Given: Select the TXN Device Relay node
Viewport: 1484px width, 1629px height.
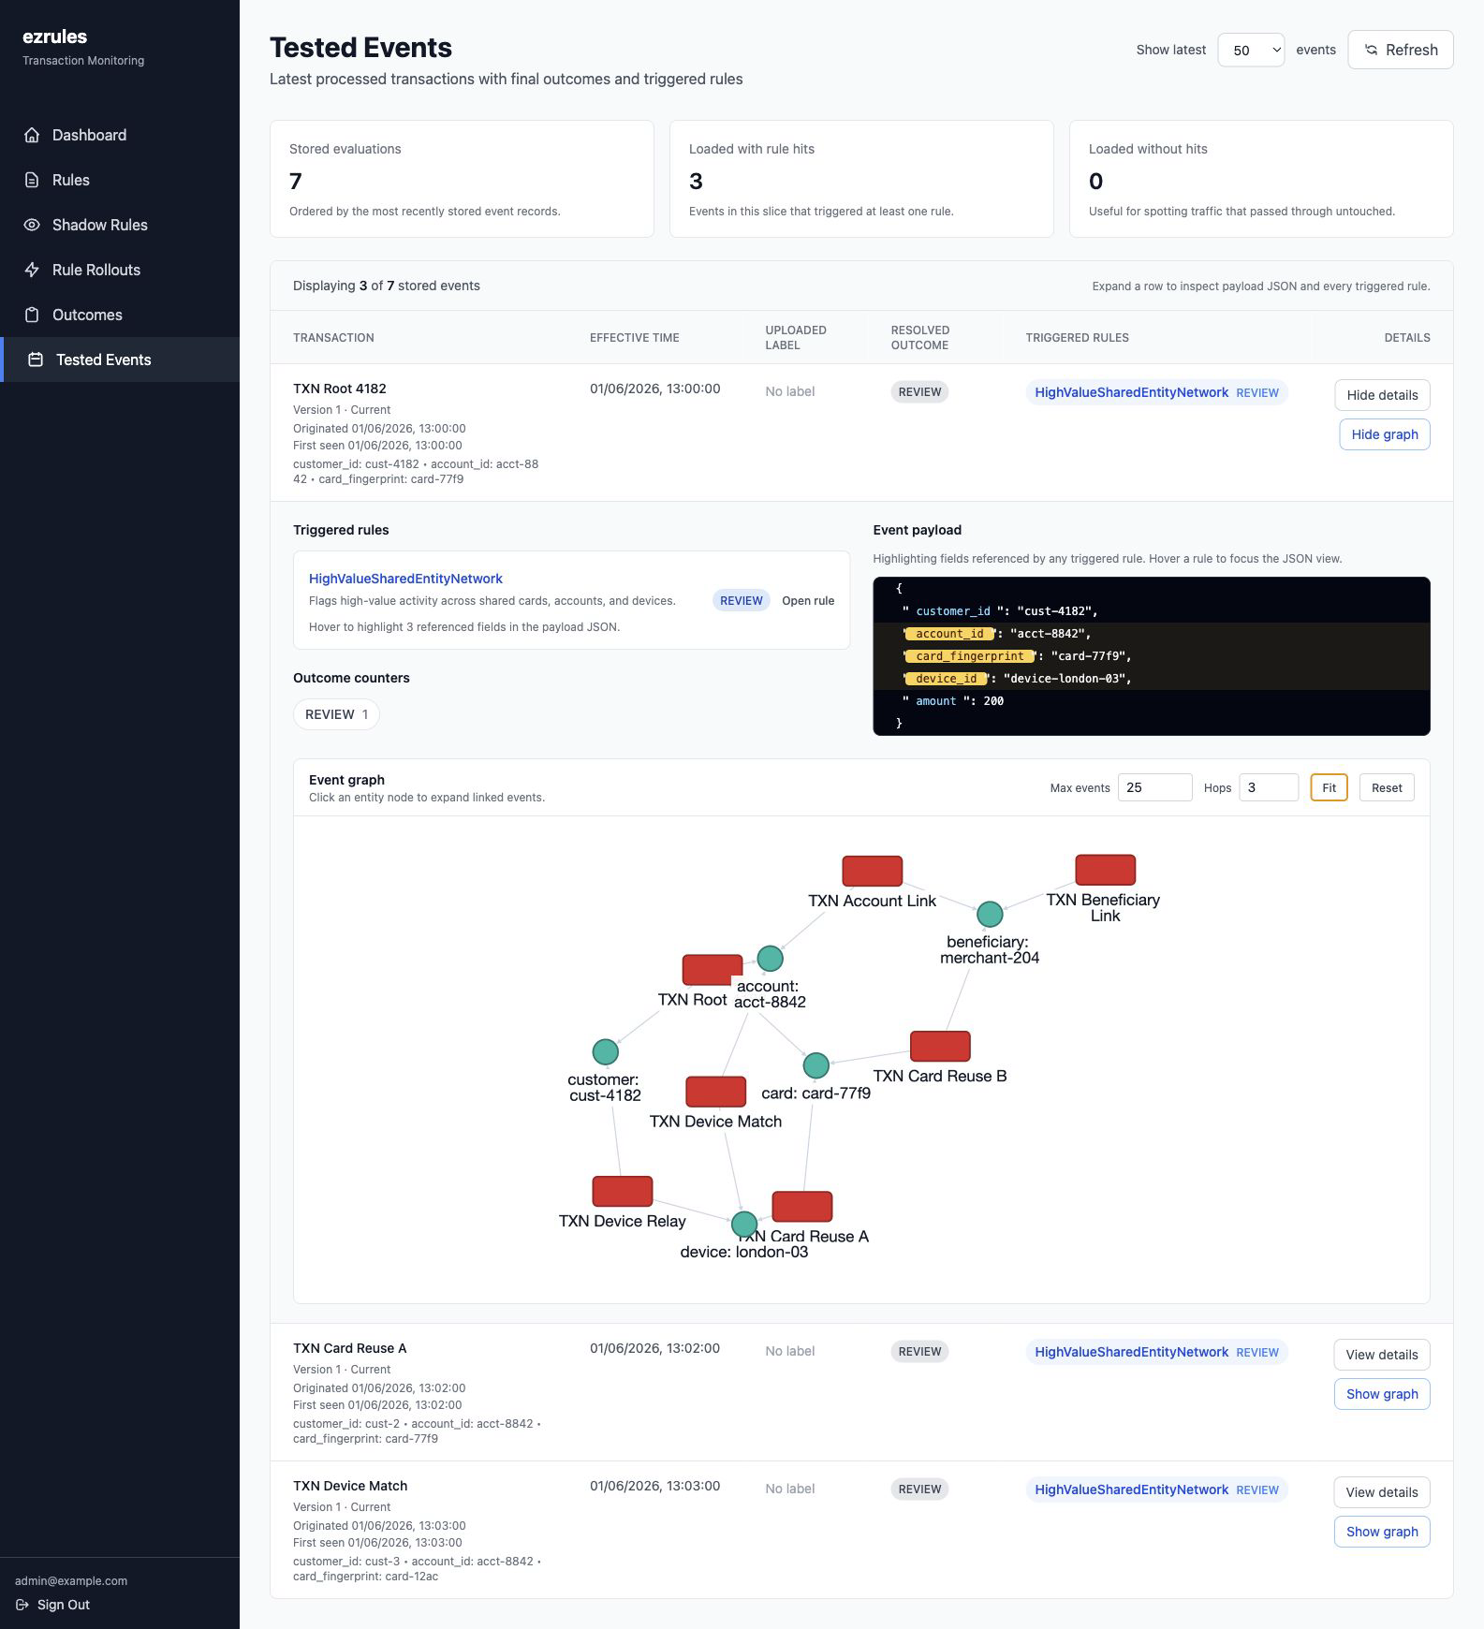Looking at the screenshot, I should pyautogui.click(x=622, y=1192).
